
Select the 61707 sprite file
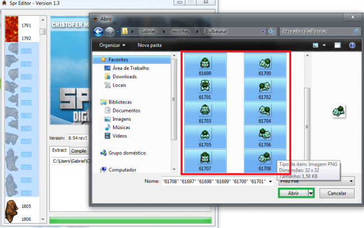[205, 161]
